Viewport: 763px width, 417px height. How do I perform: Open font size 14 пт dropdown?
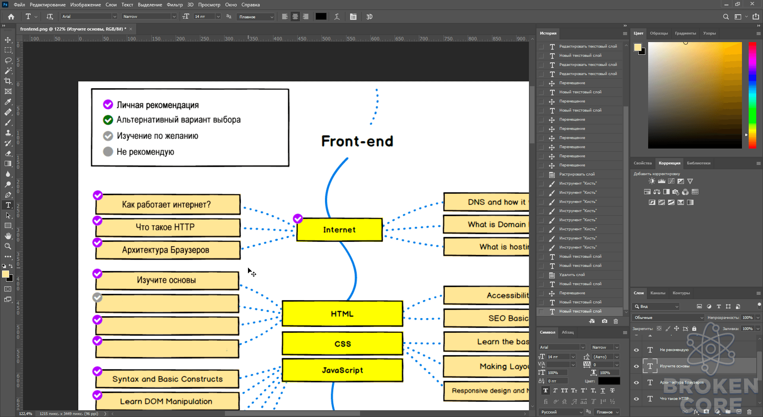click(218, 17)
